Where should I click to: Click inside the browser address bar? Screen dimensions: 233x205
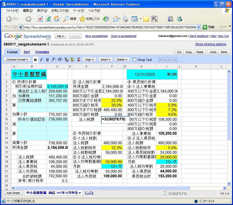[x=110, y=27]
